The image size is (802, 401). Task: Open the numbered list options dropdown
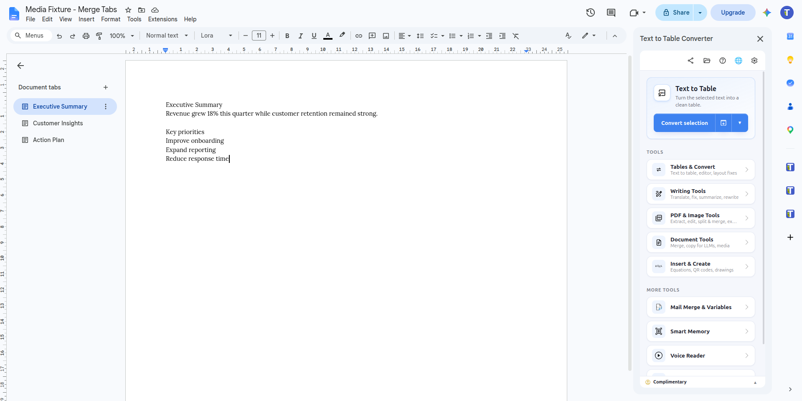point(480,36)
